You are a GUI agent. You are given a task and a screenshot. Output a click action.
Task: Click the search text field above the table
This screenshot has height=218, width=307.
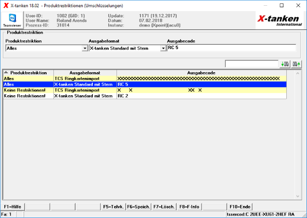252,64
